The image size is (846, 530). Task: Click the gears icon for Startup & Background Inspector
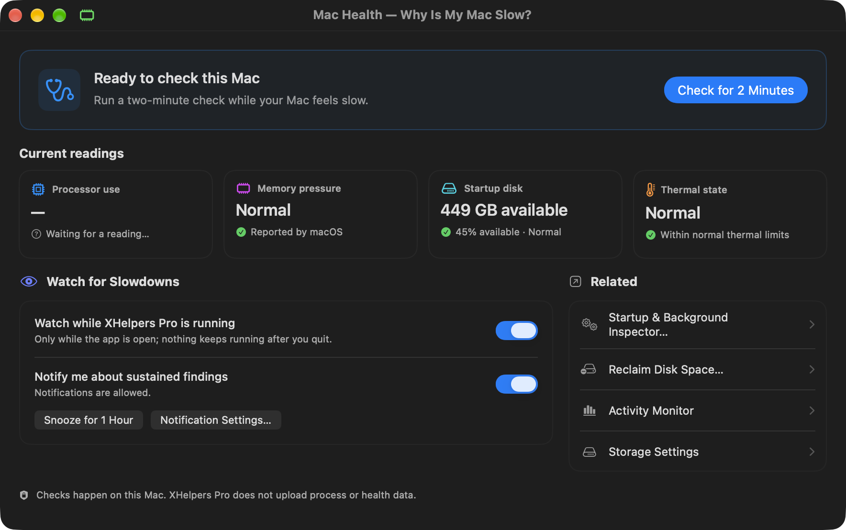coord(590,324)
